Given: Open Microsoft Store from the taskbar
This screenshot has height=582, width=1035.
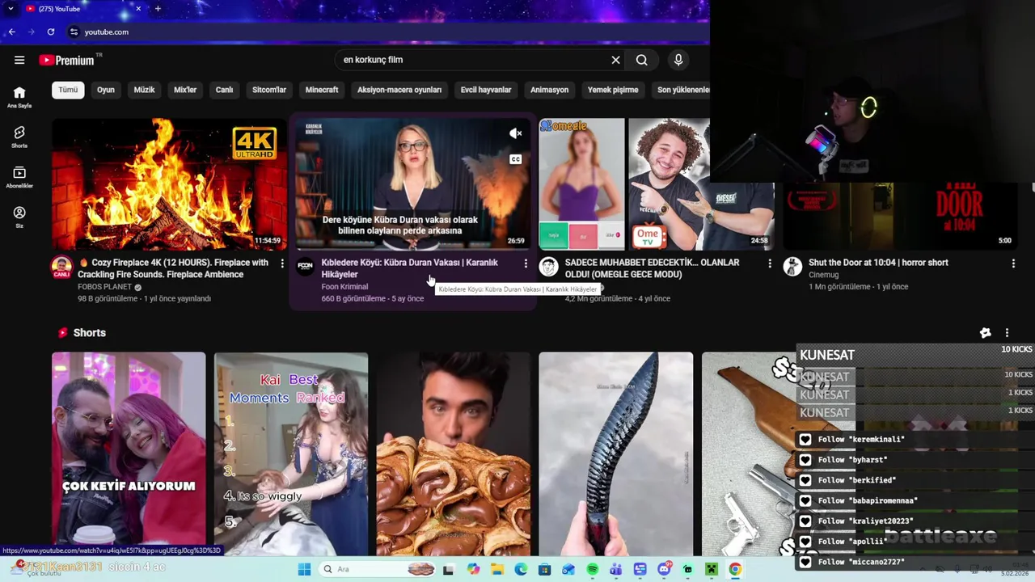Looking at the screenshot, I should [544, 569].
